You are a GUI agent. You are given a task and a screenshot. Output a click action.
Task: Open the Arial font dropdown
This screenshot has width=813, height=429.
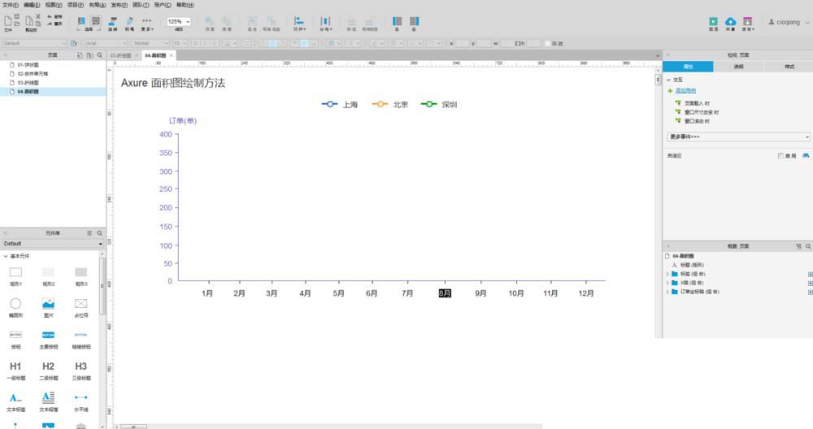tap(107, 44)
